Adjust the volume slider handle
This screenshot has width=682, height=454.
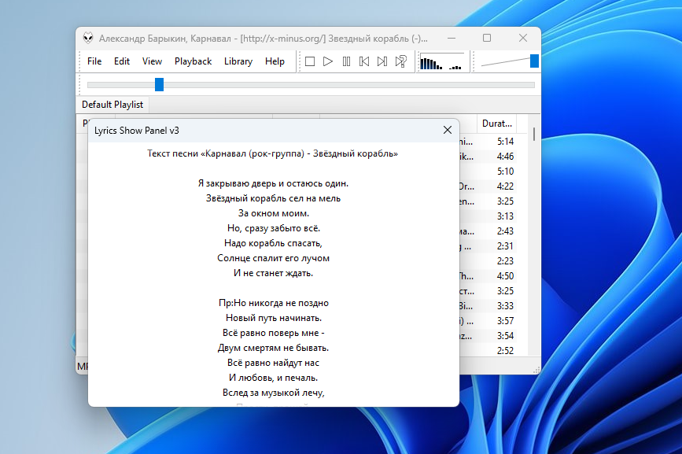click(x=535, y=61)
